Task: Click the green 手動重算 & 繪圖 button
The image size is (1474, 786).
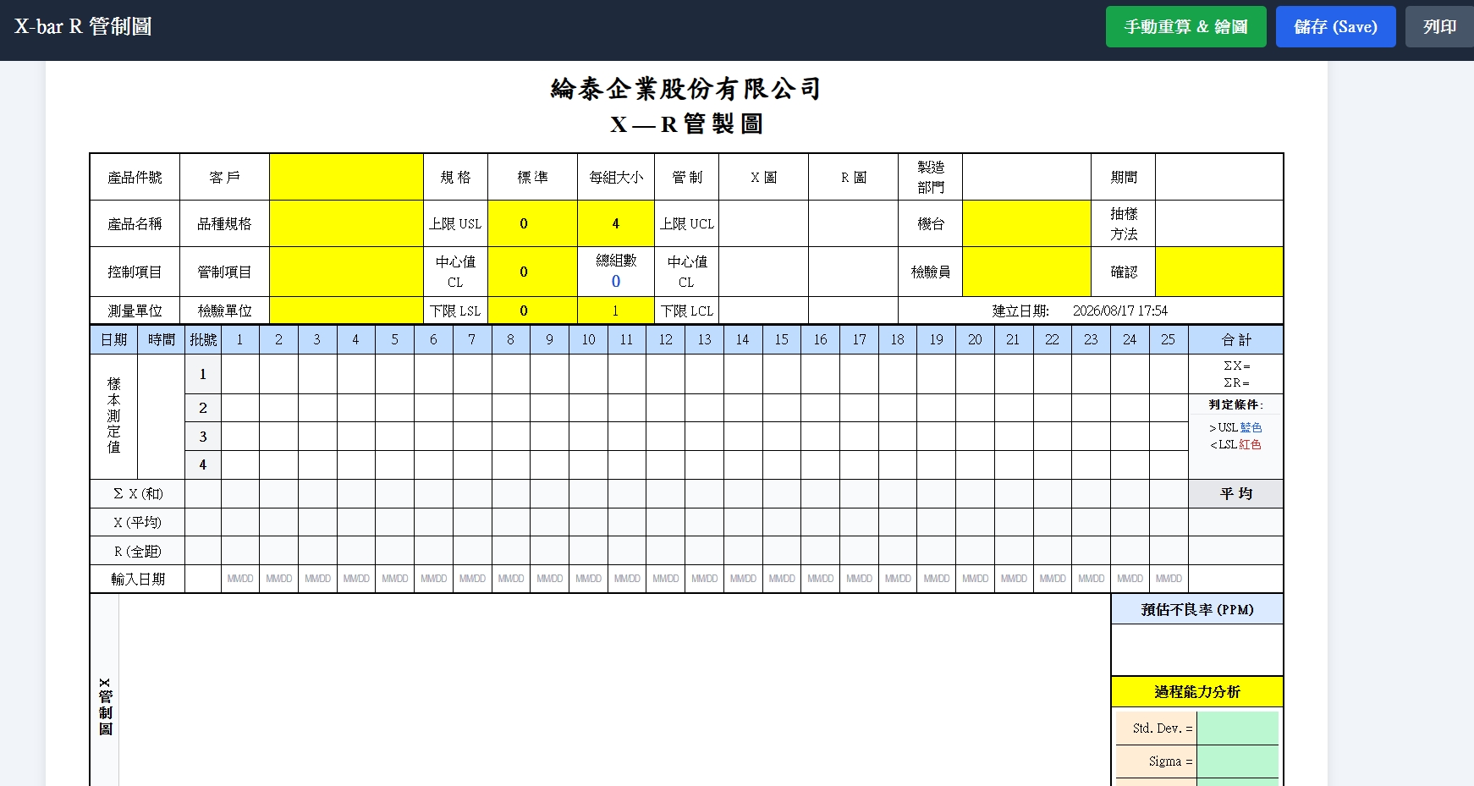Action: tap(1185, 27)
